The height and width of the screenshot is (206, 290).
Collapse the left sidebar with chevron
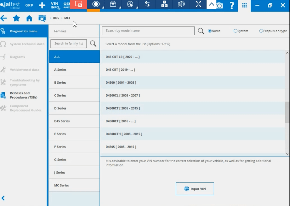3,198
